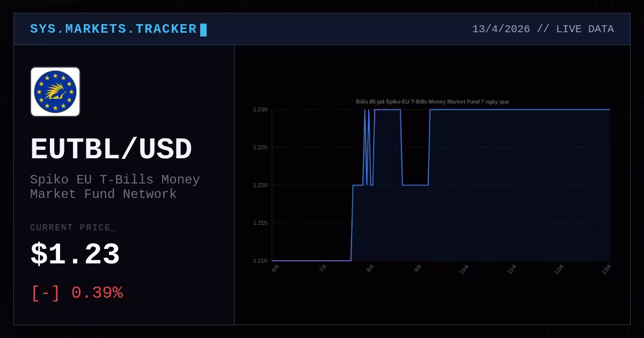Select the SYS.MARKETS.TRACKER title text

point(113,29)
